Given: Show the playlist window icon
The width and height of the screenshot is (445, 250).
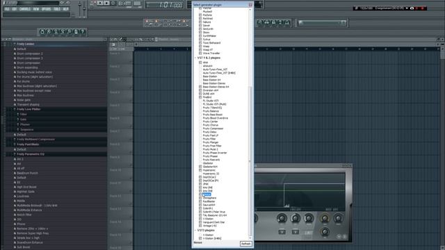Looking at the screenshot, I should pos(260,22).
